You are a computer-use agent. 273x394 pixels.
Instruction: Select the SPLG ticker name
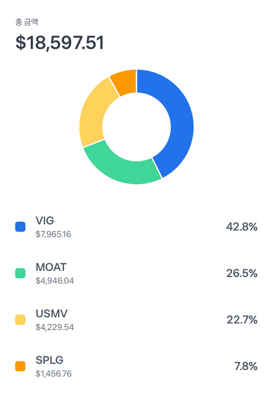[x=49, y=360]
